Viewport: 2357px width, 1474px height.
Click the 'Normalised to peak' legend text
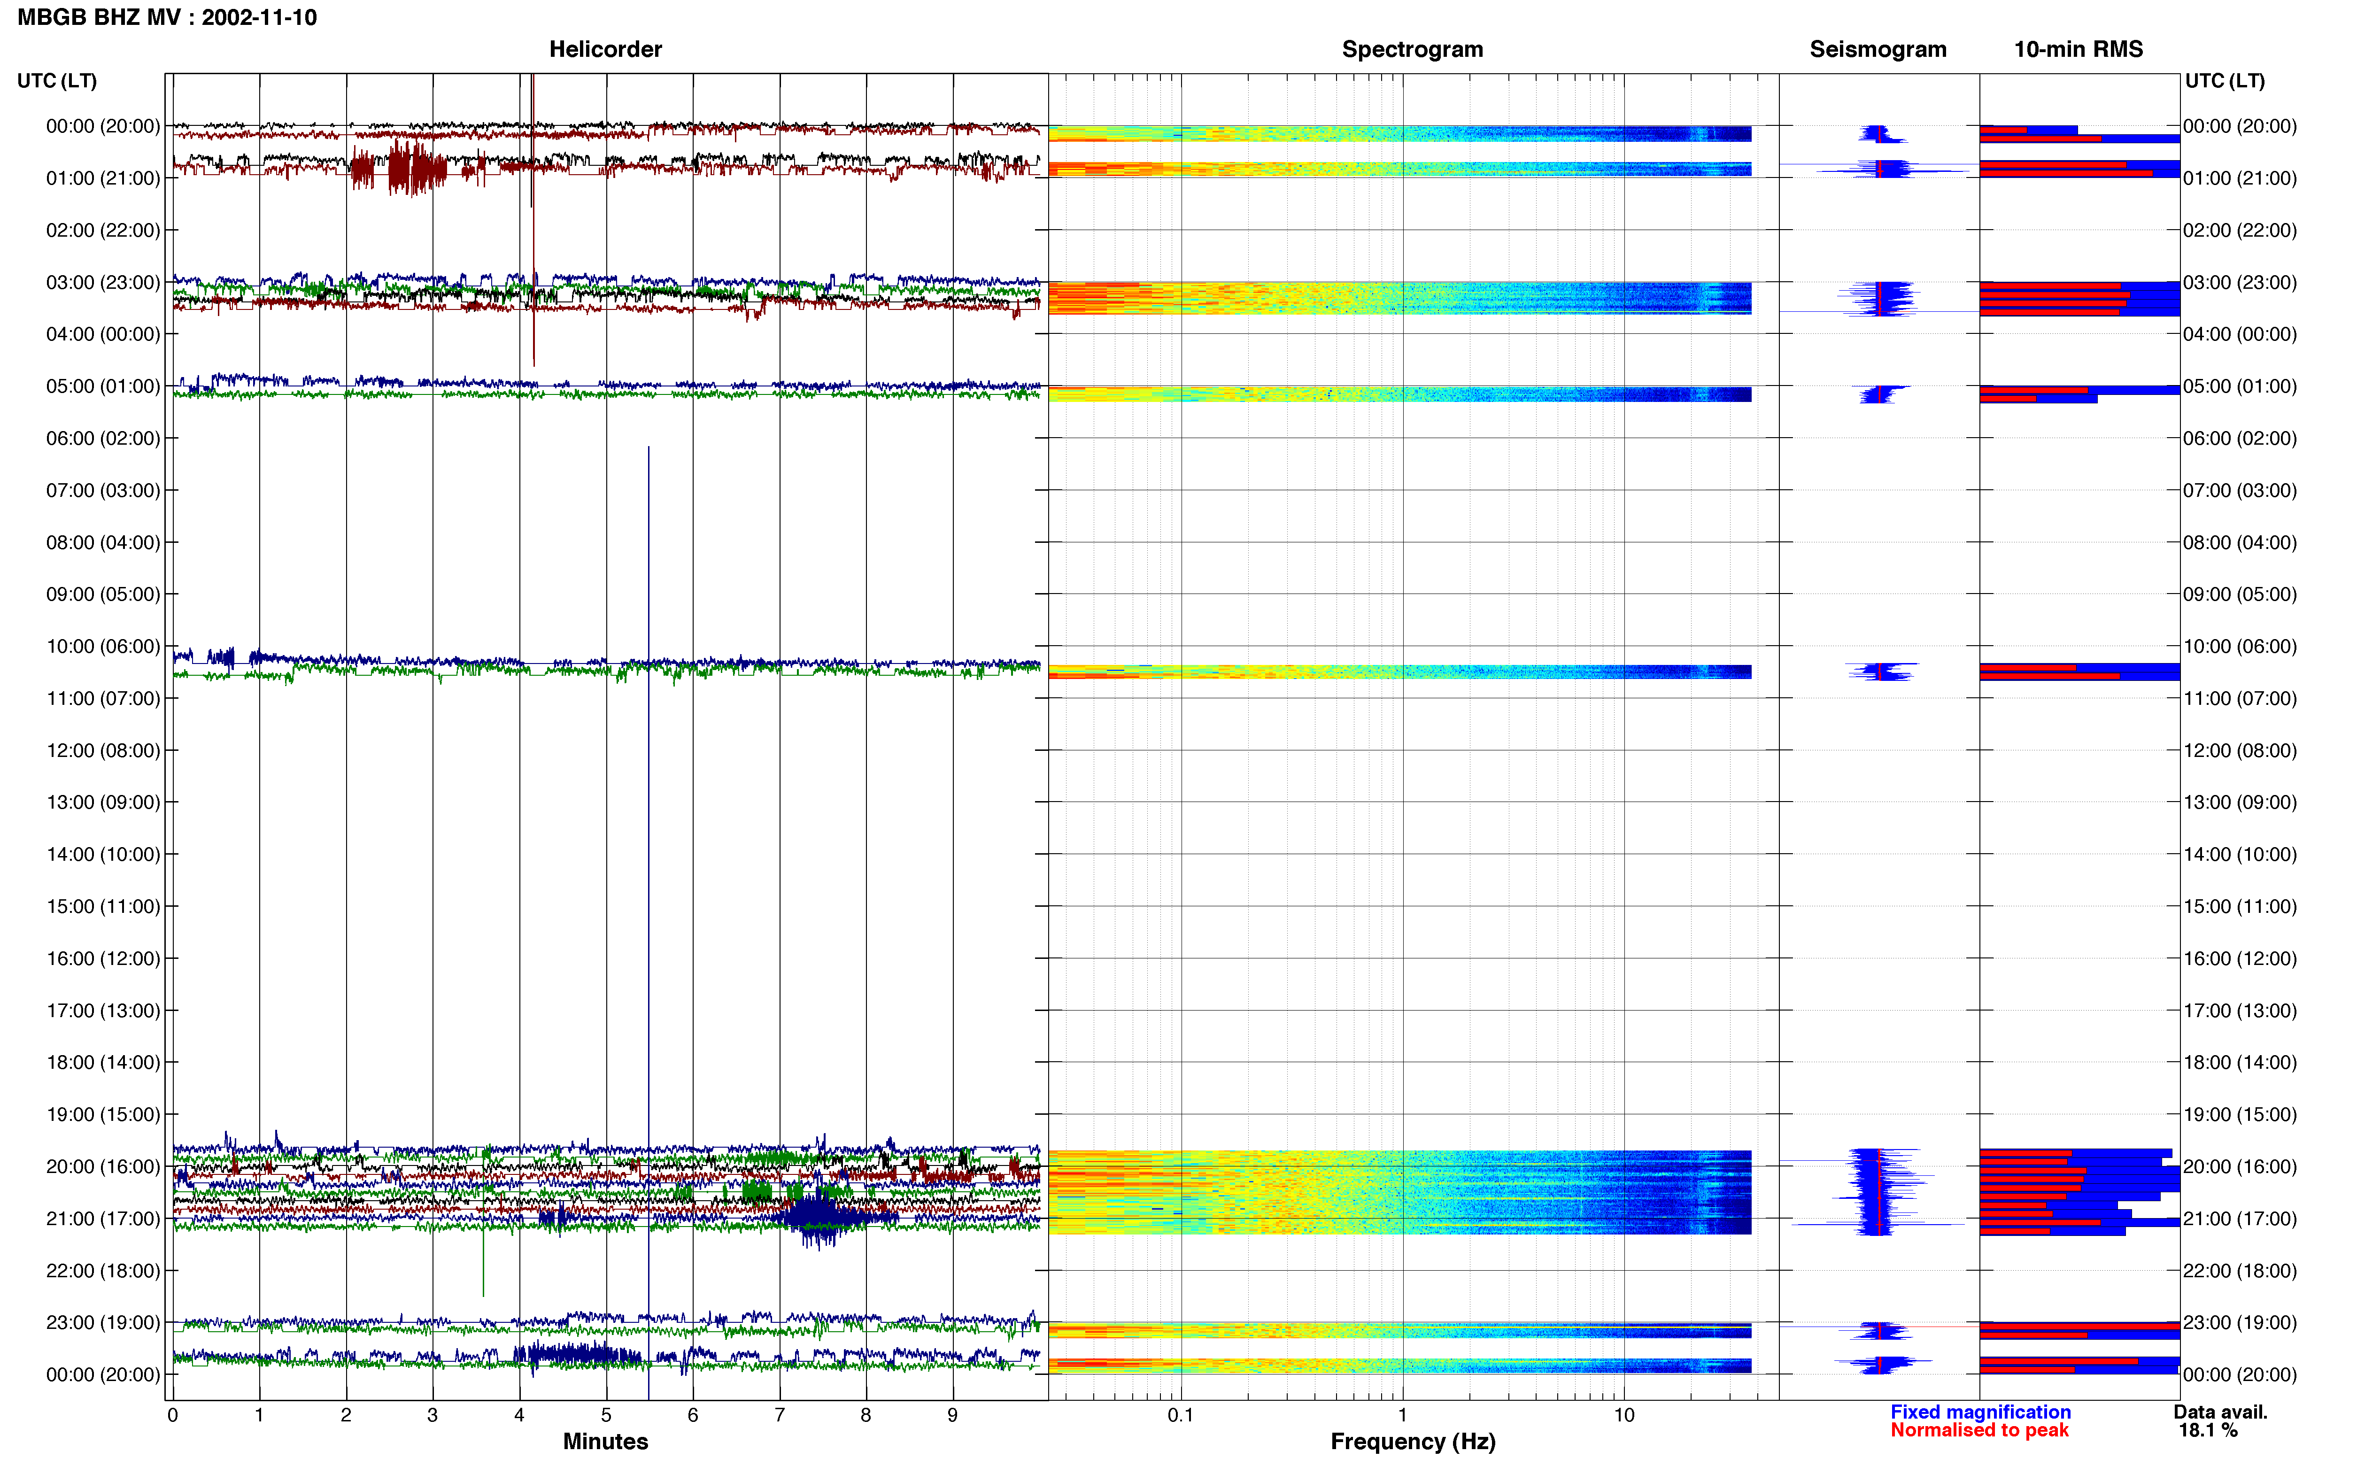1979,1430
